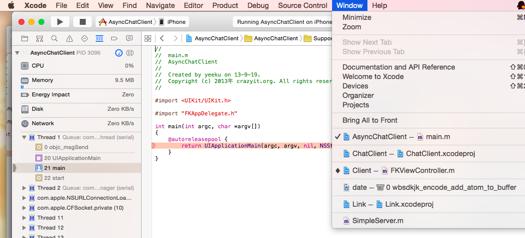525x238 pixels.
Task: Open the related items grid icon
Action: click(x=148, y=38)
